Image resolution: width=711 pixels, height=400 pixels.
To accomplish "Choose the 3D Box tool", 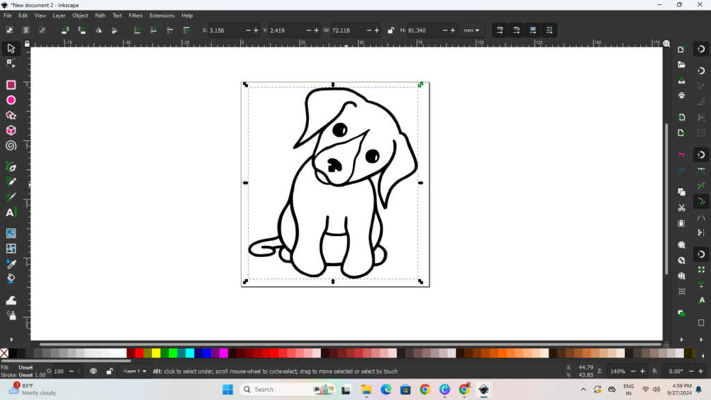I will 11,131.
